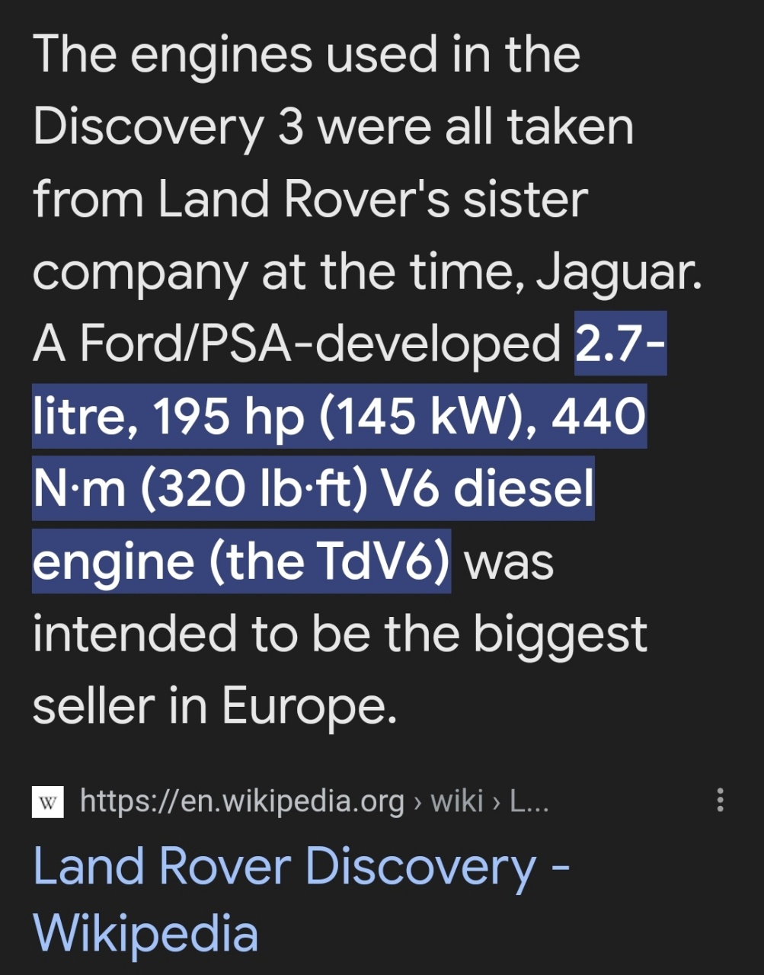Tap 'from Land Rover's sister' line

pos(310,198)
